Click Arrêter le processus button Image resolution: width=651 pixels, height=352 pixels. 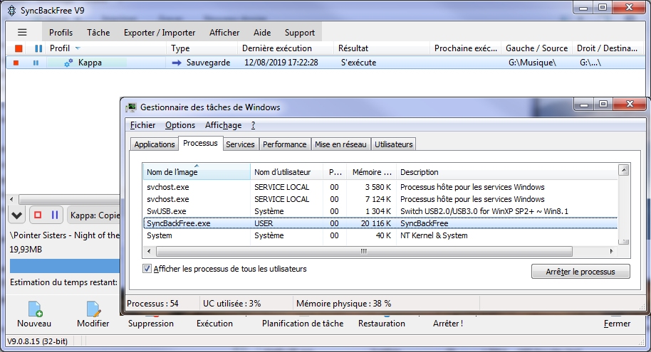point(580,272)
